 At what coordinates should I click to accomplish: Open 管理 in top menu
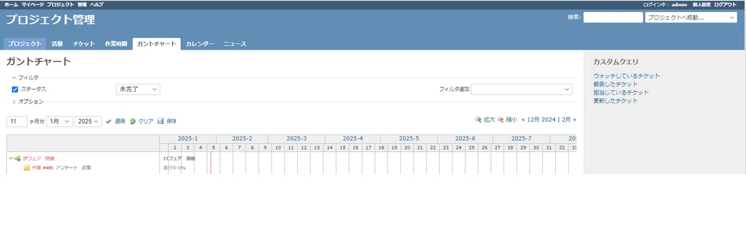tap(82, 4)
